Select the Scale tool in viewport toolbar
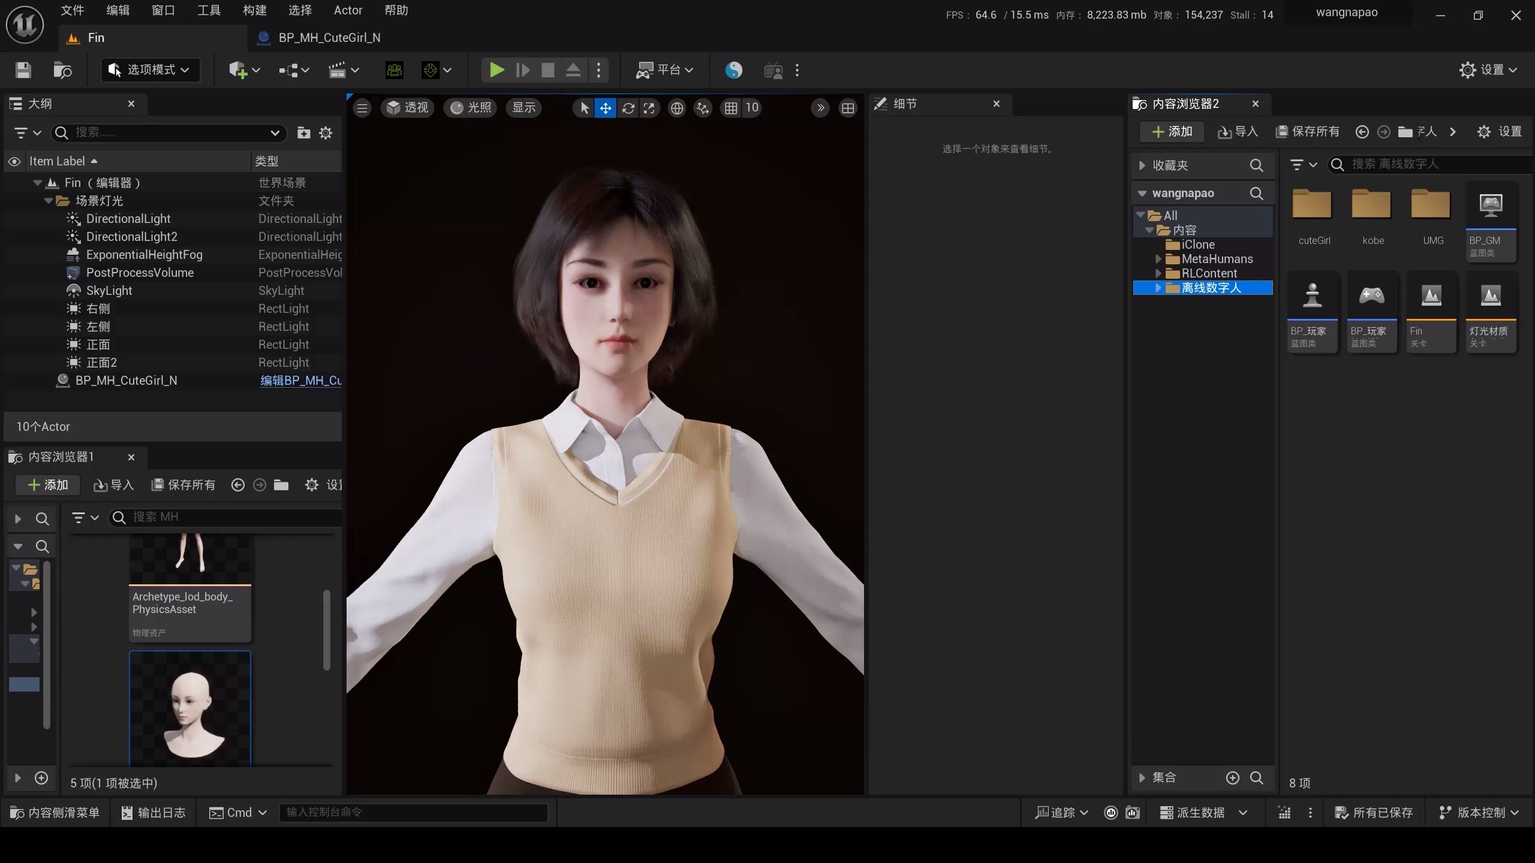Image resolution: width=1535 pixels, height=863 pixels. pyautogui.click(x=650, y=108)
